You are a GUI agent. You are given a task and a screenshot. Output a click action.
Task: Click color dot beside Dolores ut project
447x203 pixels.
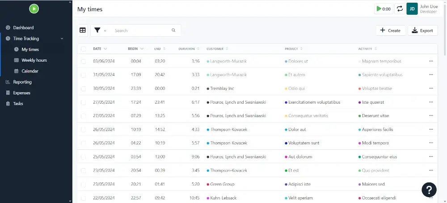(286, 61)
